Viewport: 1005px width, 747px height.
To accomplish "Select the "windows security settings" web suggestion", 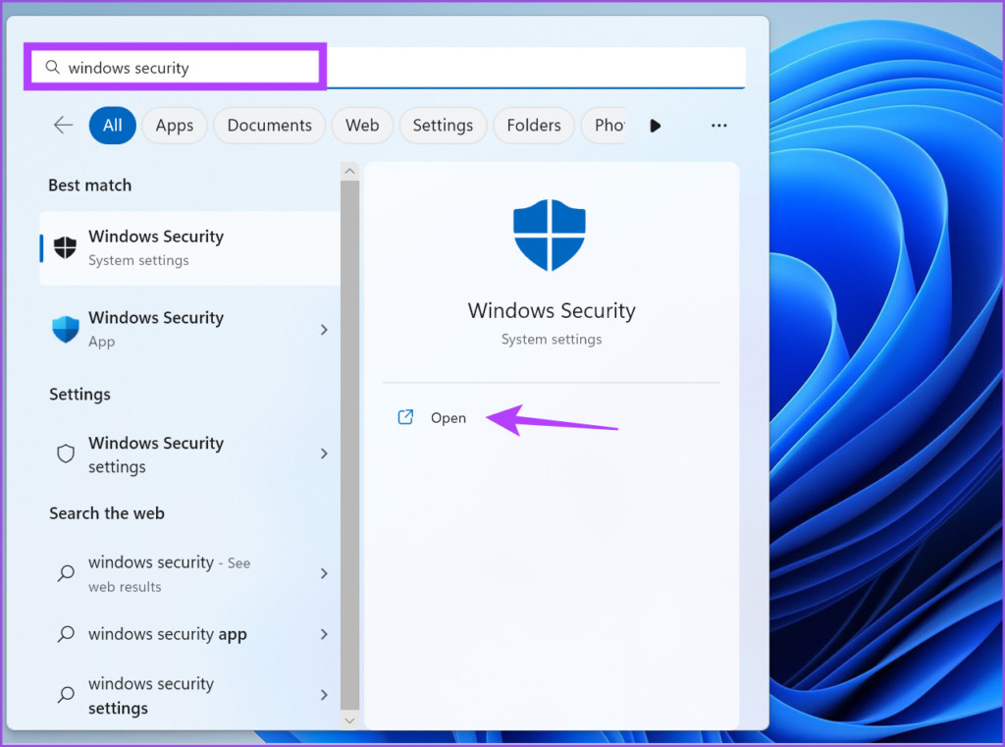I will (189, 695).
